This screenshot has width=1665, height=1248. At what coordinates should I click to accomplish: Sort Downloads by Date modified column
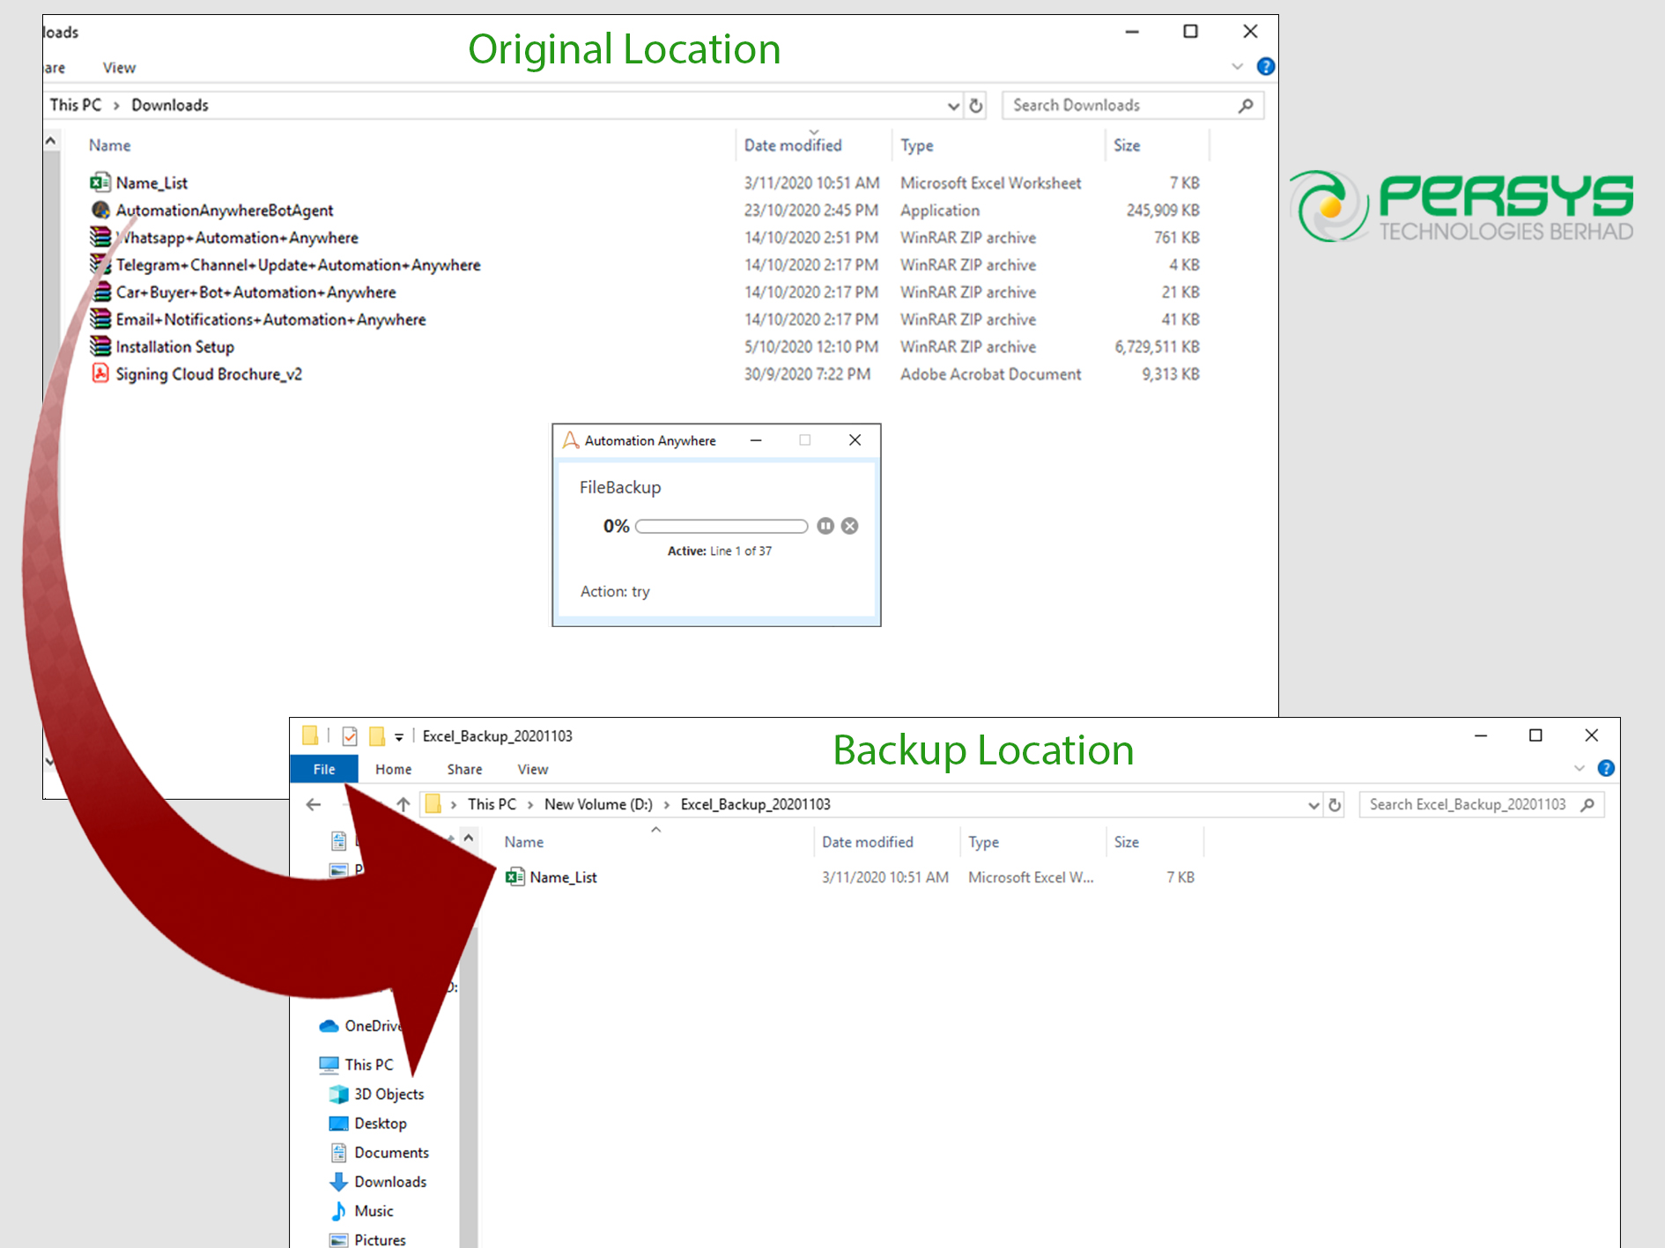click(x=792, y=145)
